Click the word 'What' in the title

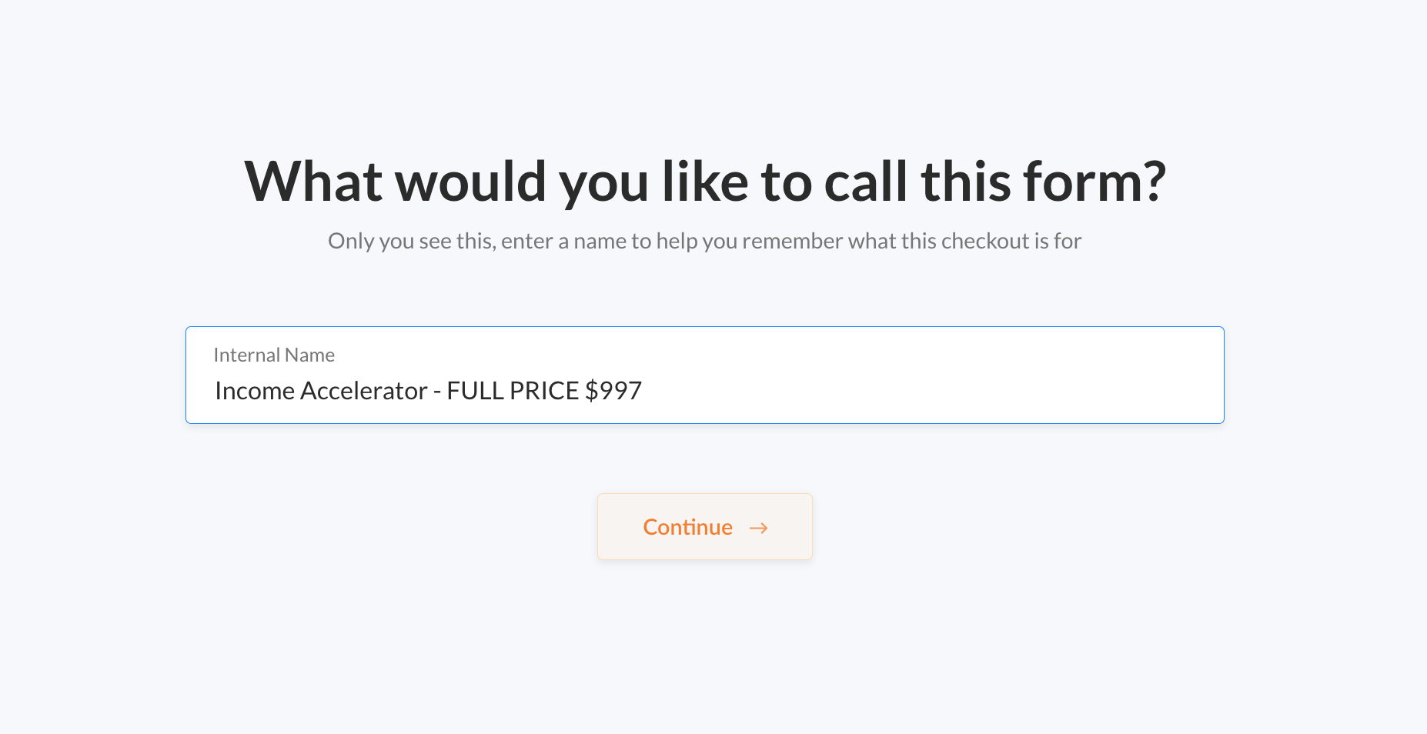pyautogui.click(x=313, y=182)
